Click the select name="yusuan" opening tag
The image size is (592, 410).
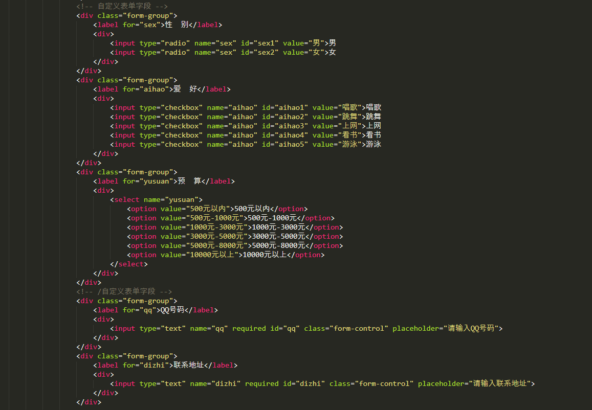[x=157, y=199]
